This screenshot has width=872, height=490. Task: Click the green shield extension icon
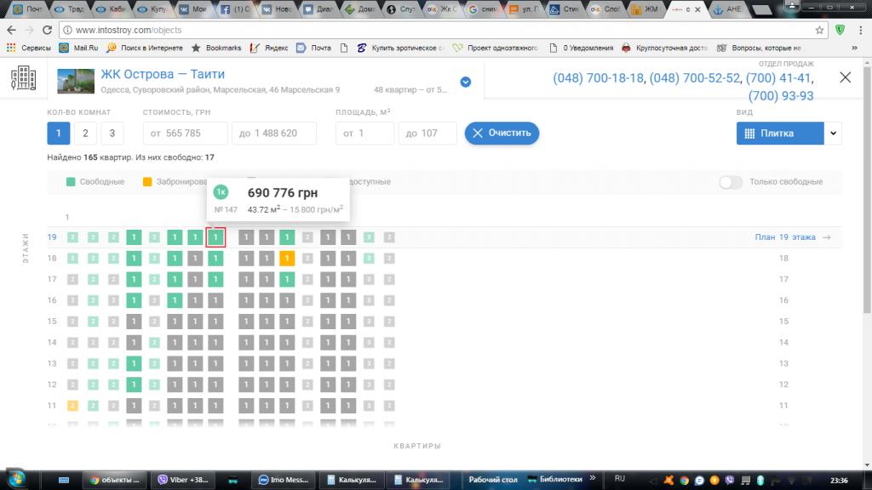840,30
